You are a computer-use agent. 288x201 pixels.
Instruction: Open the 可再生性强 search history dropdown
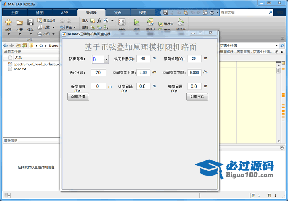[277, 45]
